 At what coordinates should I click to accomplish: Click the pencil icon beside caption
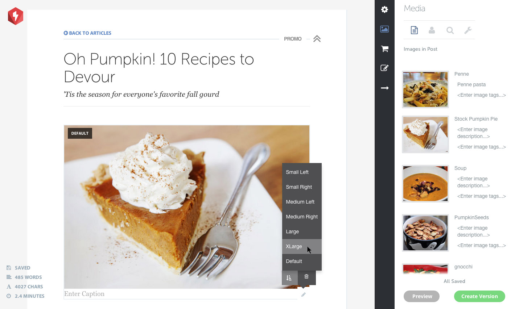[x=304, y=295]
